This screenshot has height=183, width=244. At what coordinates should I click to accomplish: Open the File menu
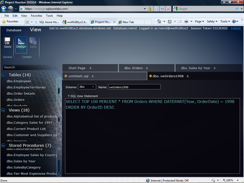6,16
